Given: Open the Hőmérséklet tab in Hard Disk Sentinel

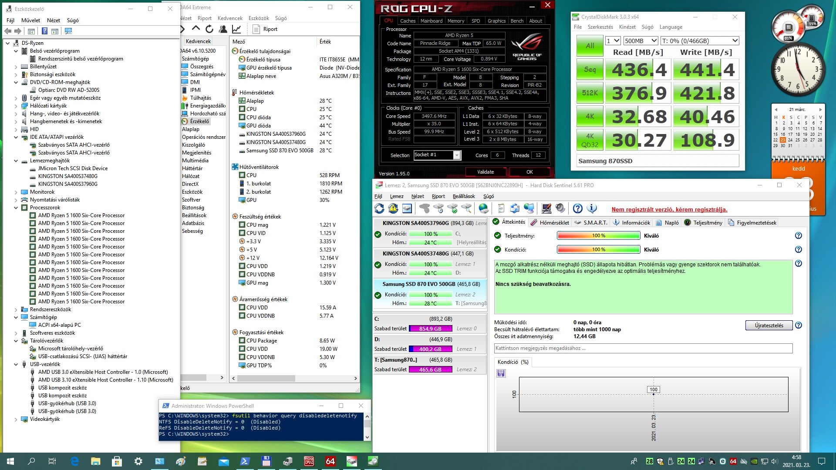Looking at the screenshot, I should (549, 222).
